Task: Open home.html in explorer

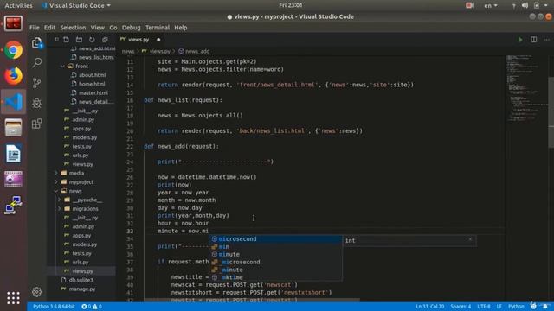Action: coord(92,84)
